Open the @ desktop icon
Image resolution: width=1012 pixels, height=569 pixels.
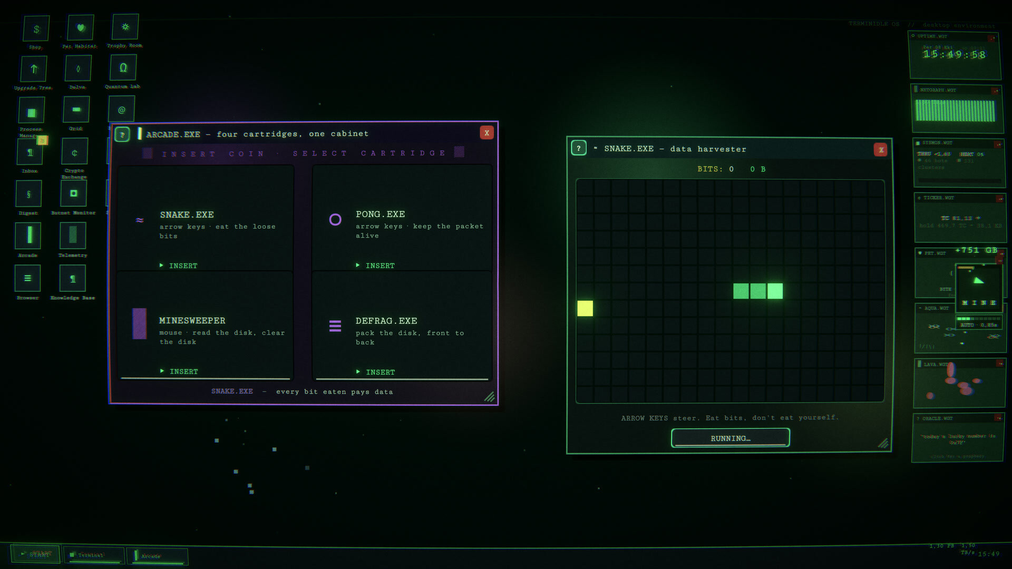(x=121, y=110)
